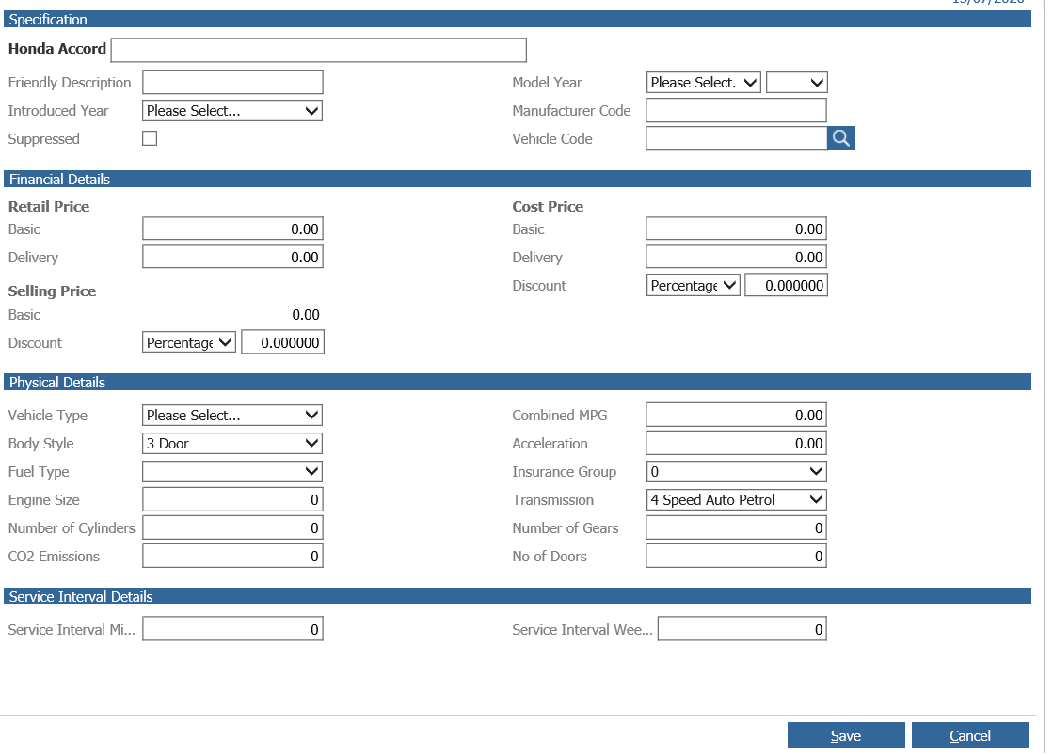Click the Save button

pos(846,735)
